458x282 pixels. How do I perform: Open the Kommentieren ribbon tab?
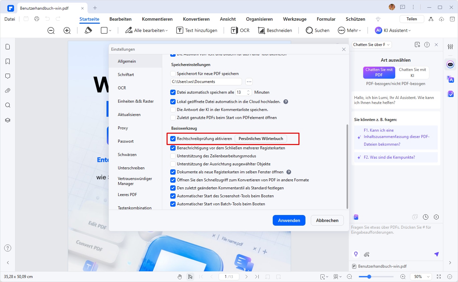(157, 19)
